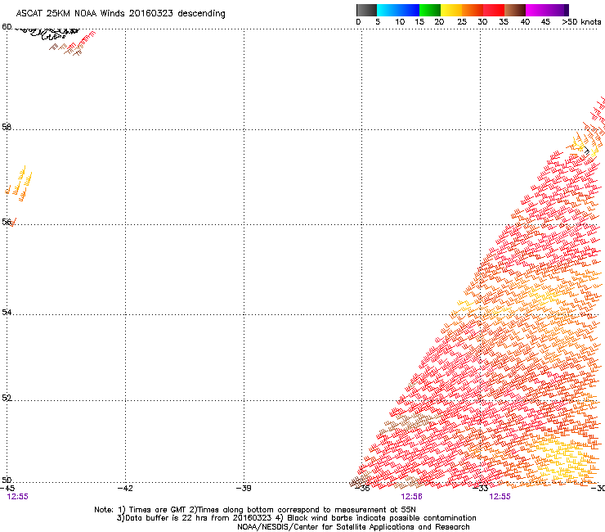Choose the orange 25-30 knots color bar segment

click(x=473, y=10)
